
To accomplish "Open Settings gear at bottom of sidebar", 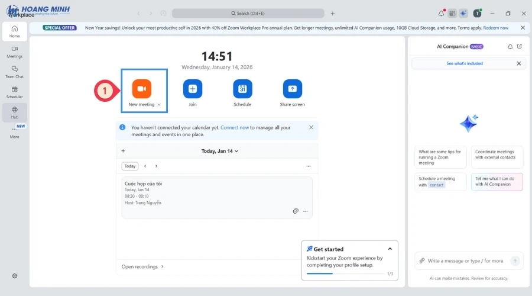I will click(15, 276).
